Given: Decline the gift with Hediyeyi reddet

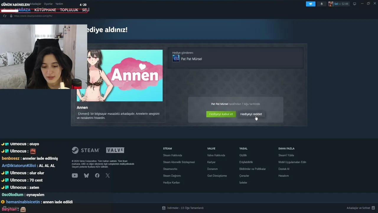Looking at the screenshot, I should [x=251, y=114].
